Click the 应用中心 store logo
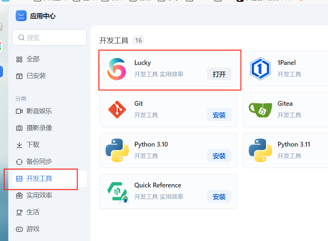328x241 pixels. pos(21,16)
